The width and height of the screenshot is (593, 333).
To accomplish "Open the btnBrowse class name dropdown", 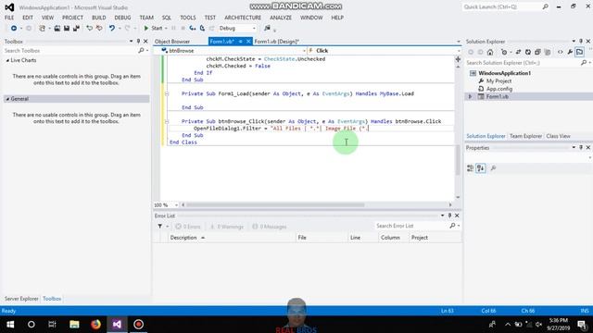I will coord(304,51).
